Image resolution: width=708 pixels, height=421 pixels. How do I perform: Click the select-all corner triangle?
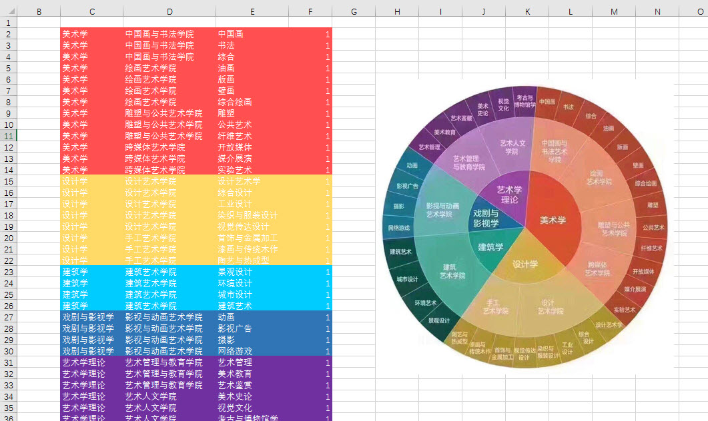(x=11, y=11)
